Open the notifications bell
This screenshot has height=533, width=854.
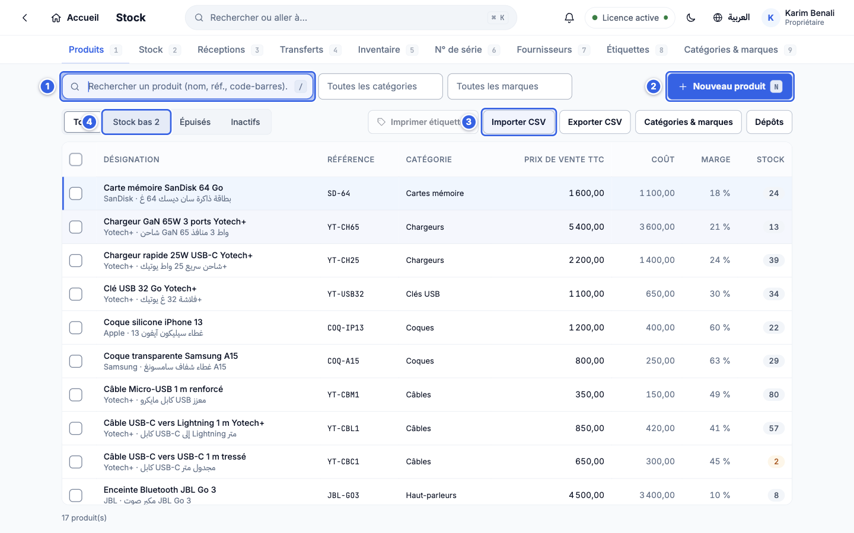569,18
